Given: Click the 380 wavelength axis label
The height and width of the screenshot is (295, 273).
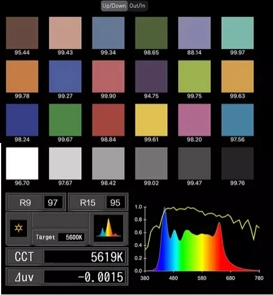Looking at the screenshot, I should point(145,278).
